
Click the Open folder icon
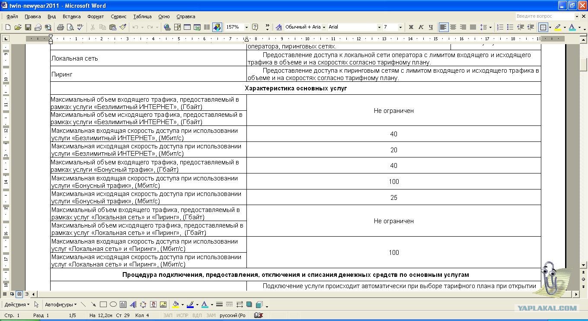(x=18, y=27)
